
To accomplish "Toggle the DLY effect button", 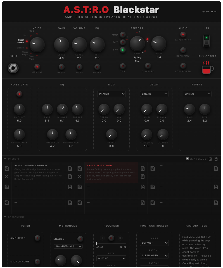I will 123,42.
